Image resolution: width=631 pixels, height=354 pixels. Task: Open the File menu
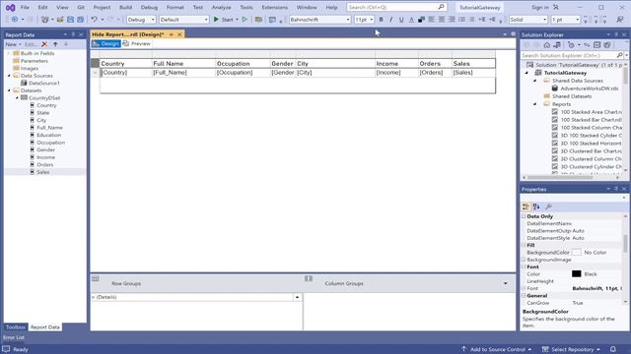click(x=25, y=7)
